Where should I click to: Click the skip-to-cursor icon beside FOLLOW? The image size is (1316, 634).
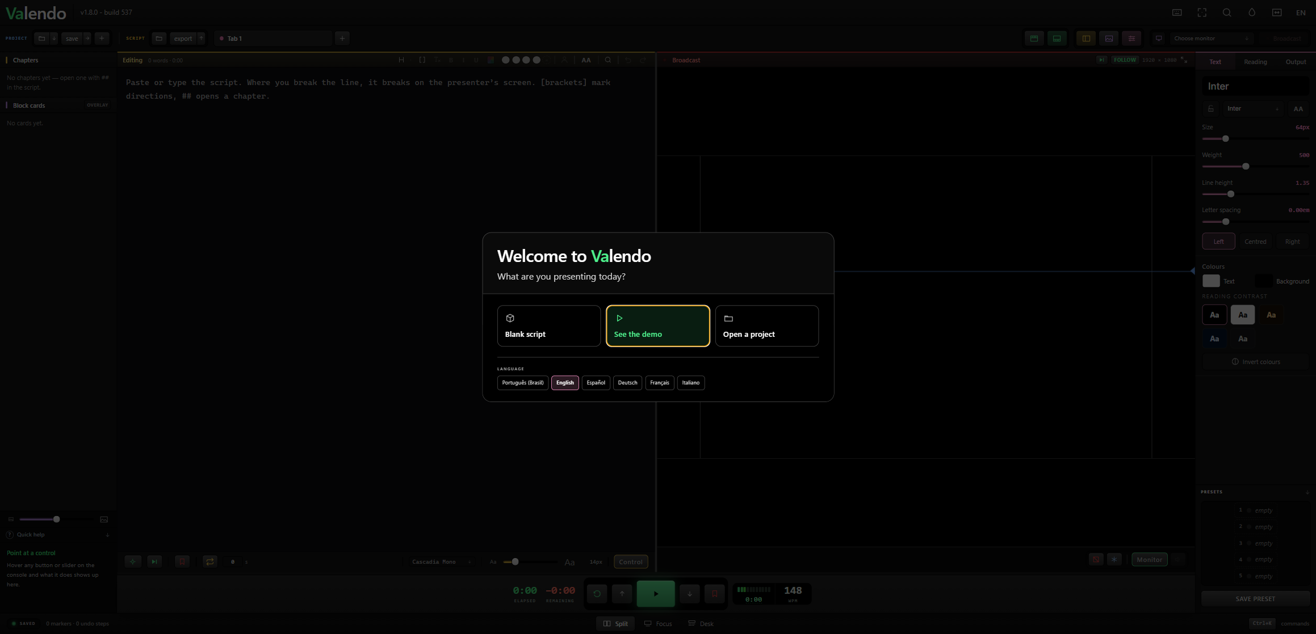(x=1101, y=60)
